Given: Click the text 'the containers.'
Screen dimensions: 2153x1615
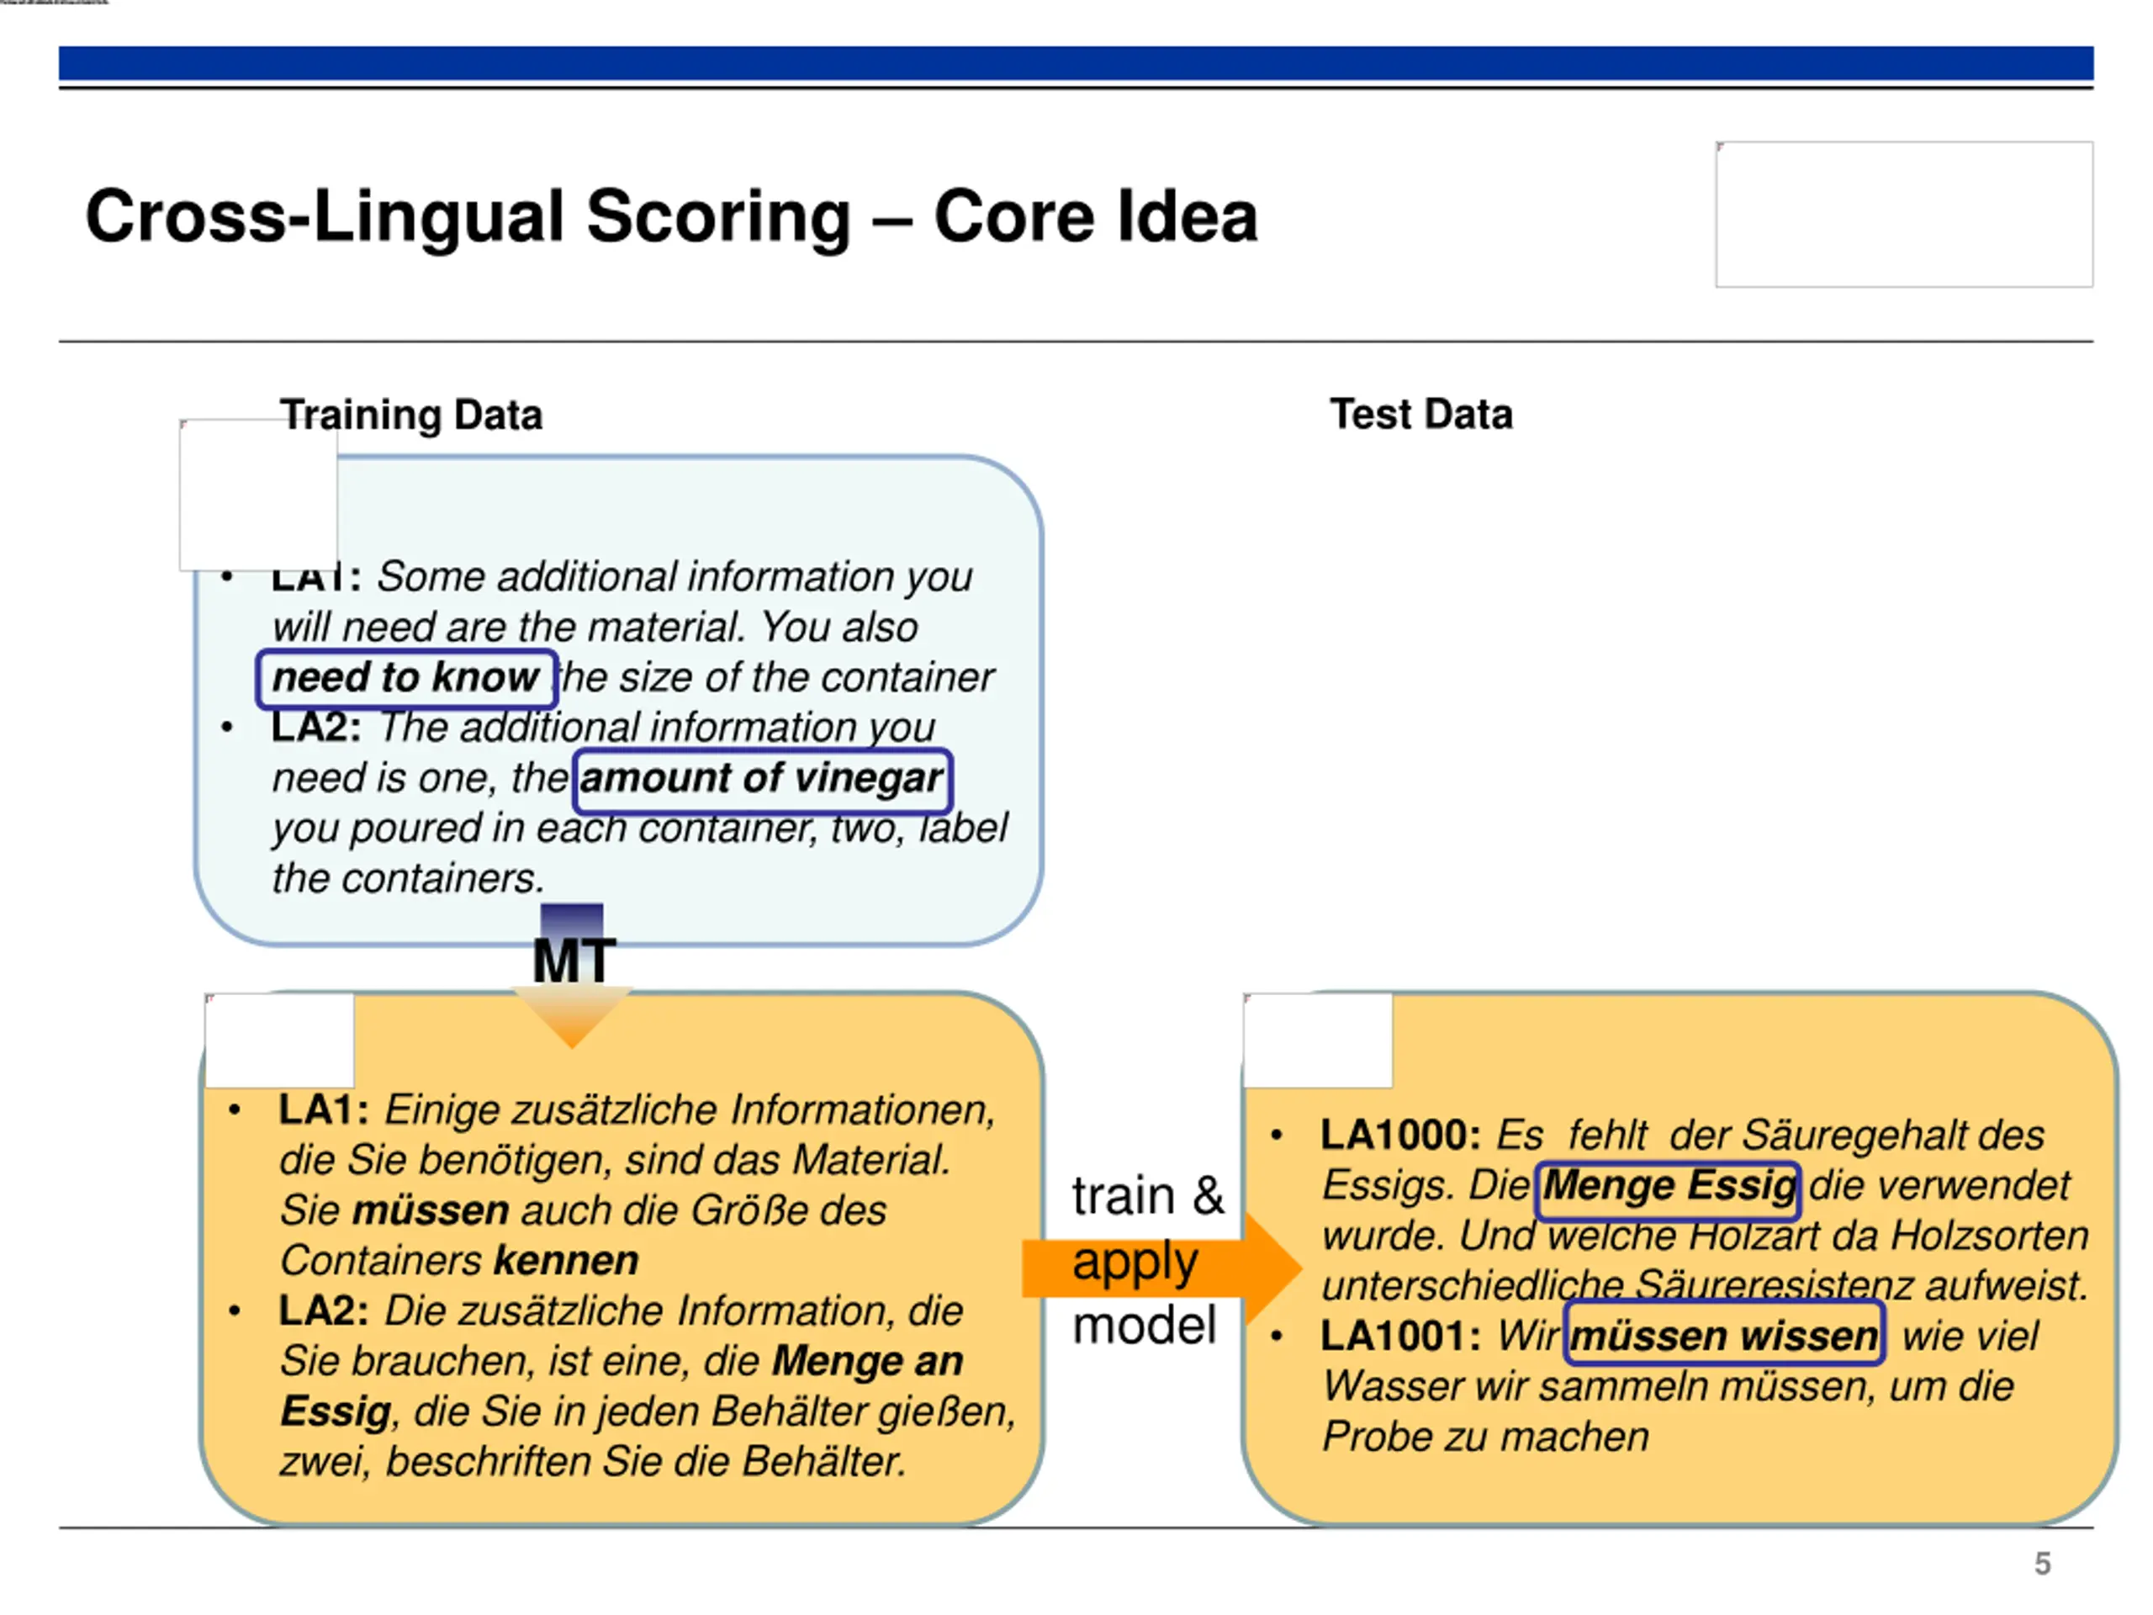Looking at the screenshot, I should [x=408, y=878].
